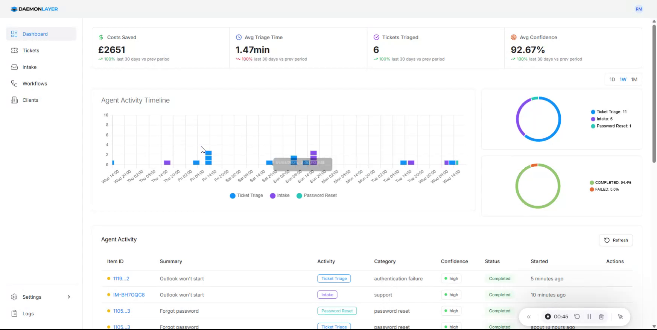
Task: Toggle Ticket Triage series in chart legend
Action: coord(246,196)
